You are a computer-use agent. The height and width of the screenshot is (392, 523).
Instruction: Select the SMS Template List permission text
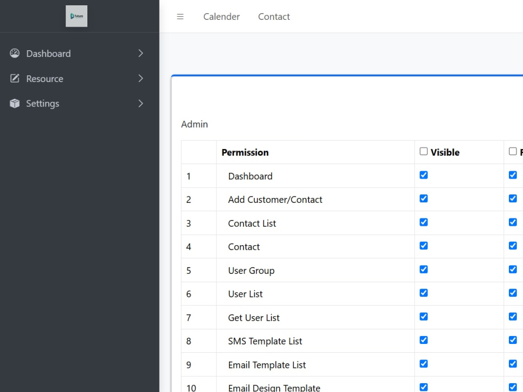[265, 341]
